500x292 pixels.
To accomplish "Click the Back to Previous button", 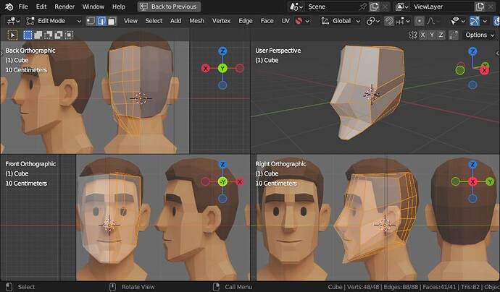I will (169, 7).
